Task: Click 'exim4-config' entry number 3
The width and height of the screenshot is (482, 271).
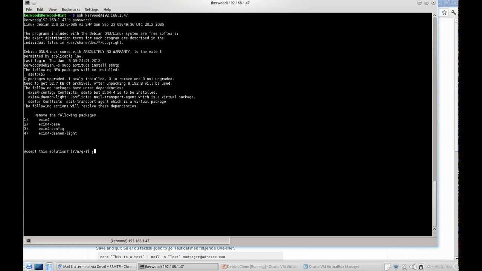Action: [51, 129]
